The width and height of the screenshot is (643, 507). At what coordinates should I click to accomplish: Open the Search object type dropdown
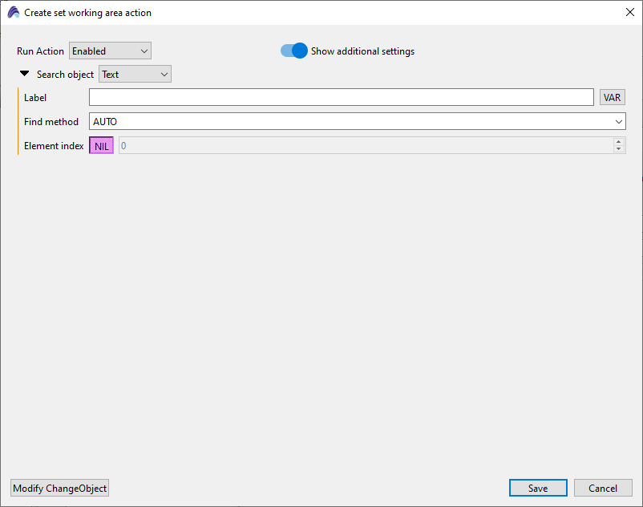click(x=135, y=75)
